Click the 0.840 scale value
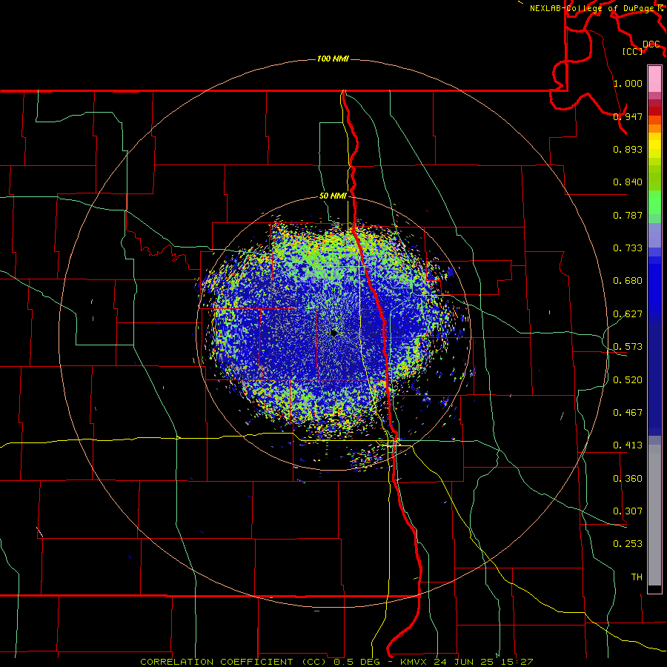The image size is (667, 667). pyautogui.click(x=628, y=182)
